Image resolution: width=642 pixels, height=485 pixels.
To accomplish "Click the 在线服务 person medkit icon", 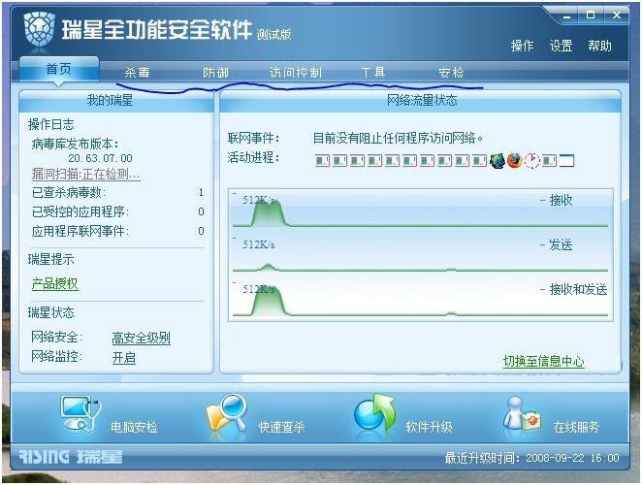I will coord(522,414).
